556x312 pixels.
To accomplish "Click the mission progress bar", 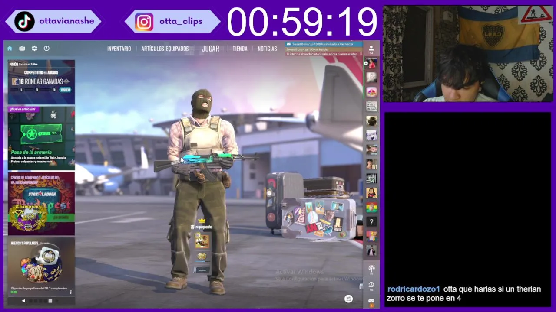I will tap(35, 90).
